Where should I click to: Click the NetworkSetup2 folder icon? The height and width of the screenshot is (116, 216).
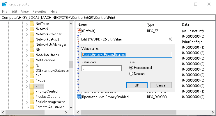tap(32, 39)
